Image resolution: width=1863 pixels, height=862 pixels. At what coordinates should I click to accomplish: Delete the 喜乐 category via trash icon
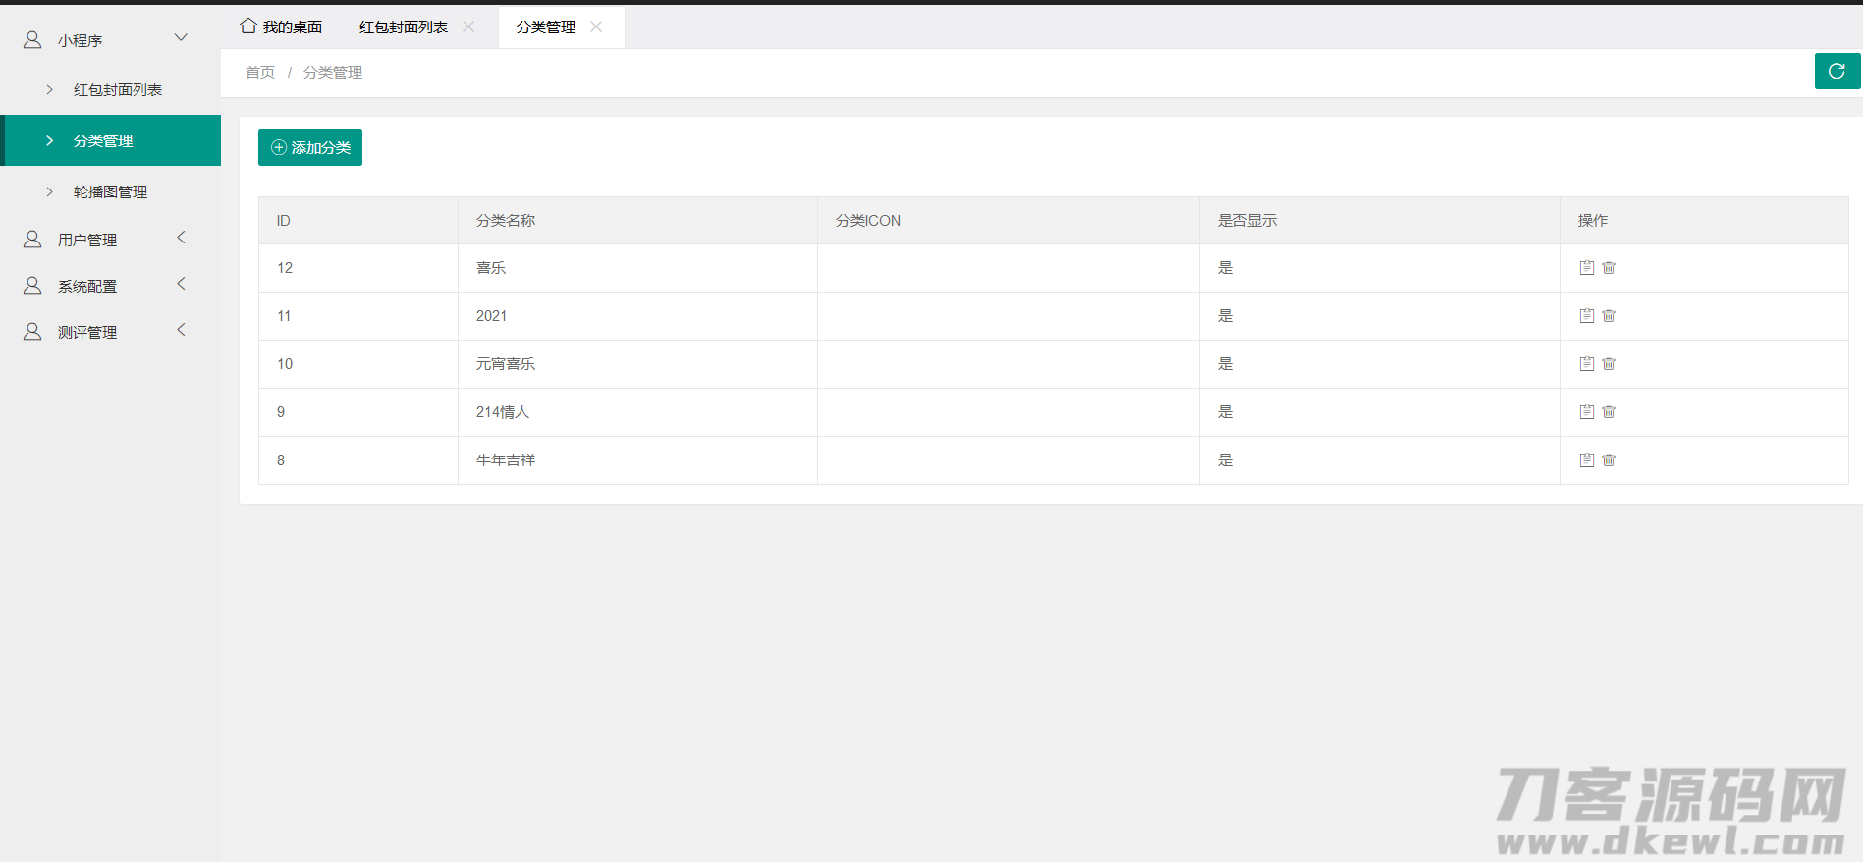coord(1609,267)
